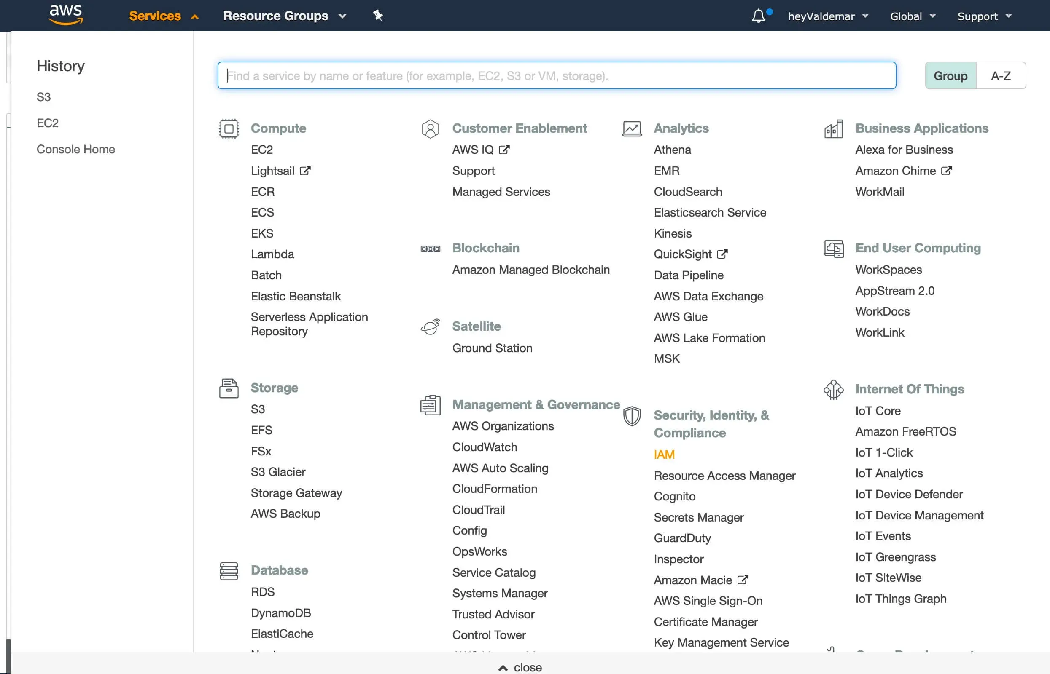This screenshot has height=674, width=1050.
Task: Open Amazon Managed Blockchain
Action: [x=531, y=270]
